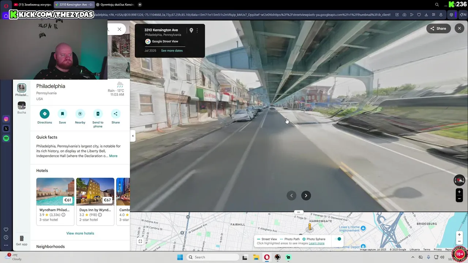Open browser downloads icon
Viewport: 468px width, 263px height.
tap(426, 15)
